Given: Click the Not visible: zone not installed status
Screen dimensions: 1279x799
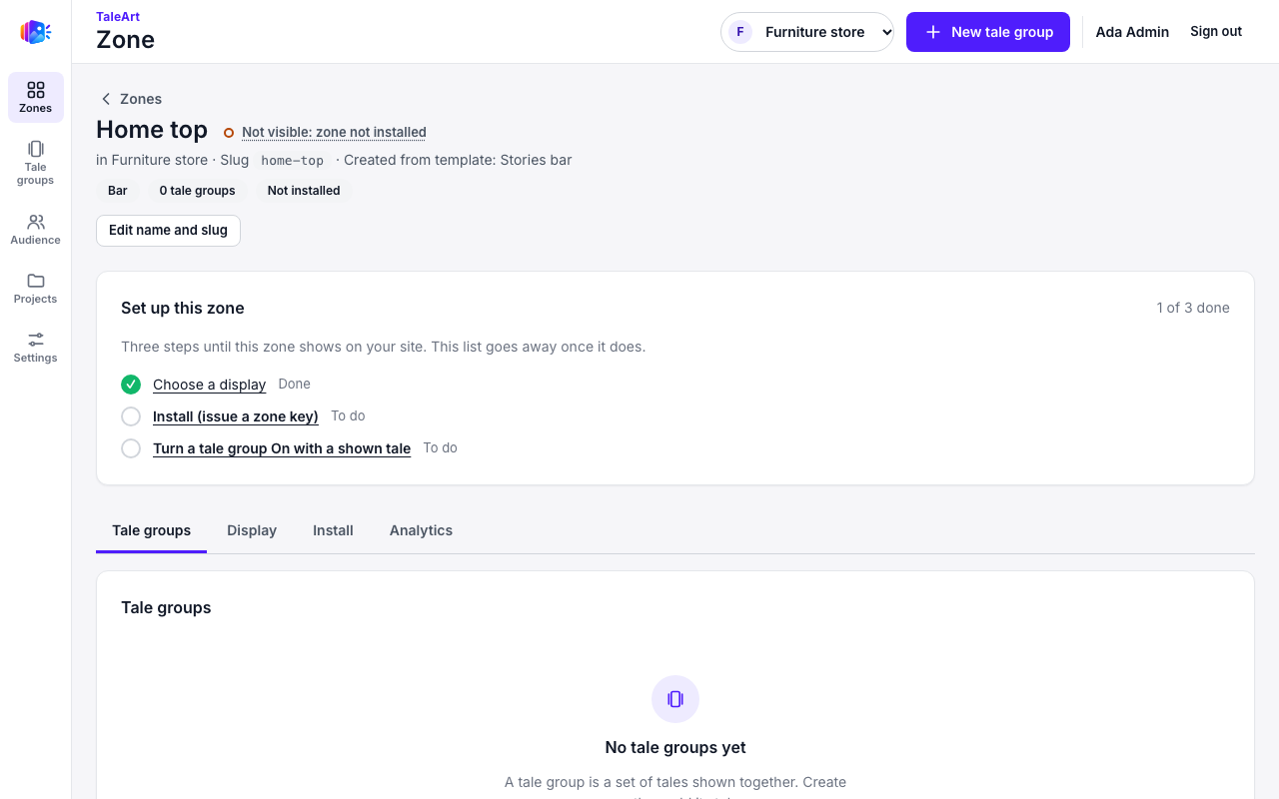Looking at the screenshot, I should tap(334, 133).
